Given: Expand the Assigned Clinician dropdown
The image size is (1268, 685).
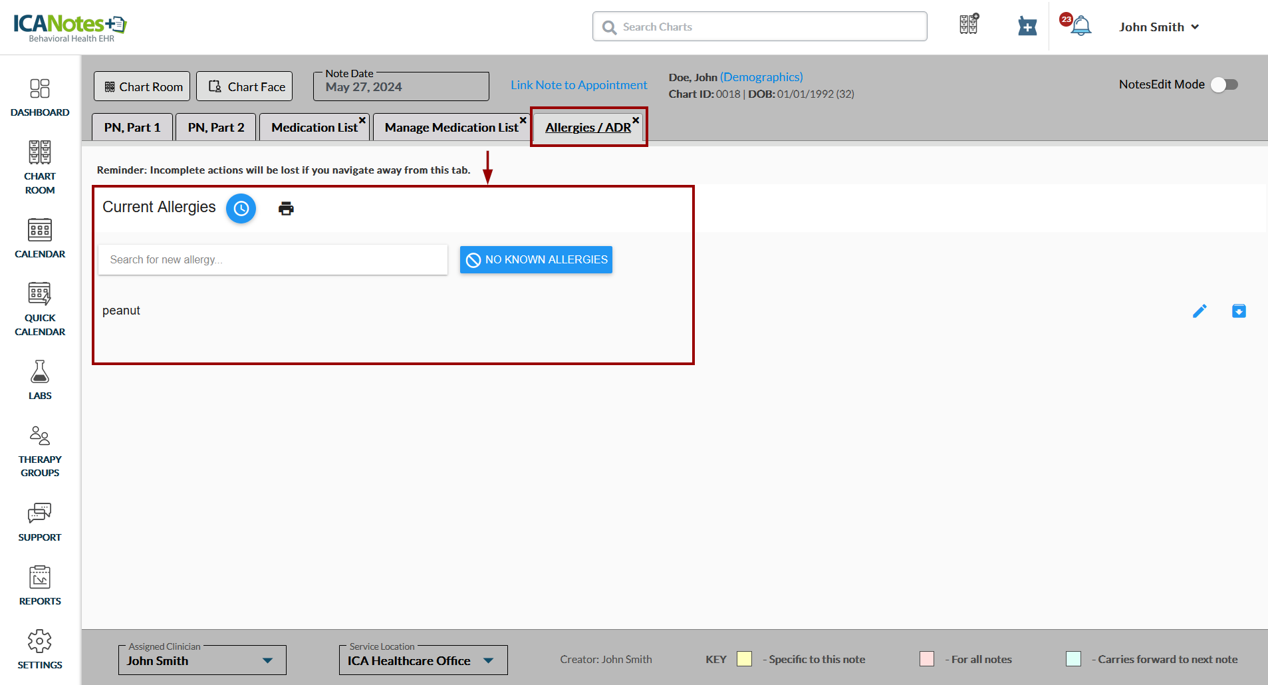Looking at the screenshot, I should pyautogui.click(x=267, y=660).
